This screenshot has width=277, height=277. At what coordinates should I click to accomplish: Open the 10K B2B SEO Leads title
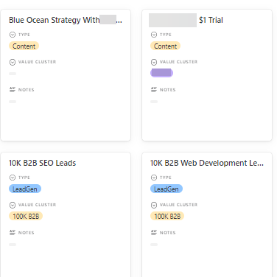pos(42,163)
